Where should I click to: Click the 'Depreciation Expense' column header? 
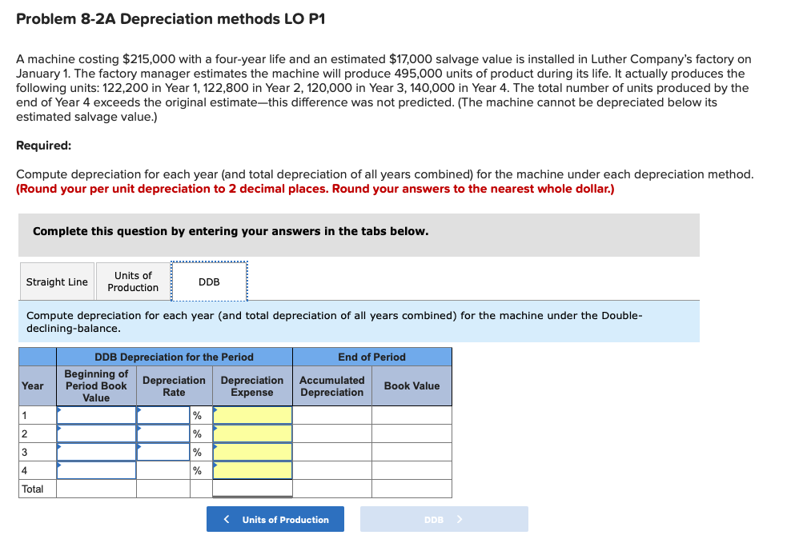(252, 385)
